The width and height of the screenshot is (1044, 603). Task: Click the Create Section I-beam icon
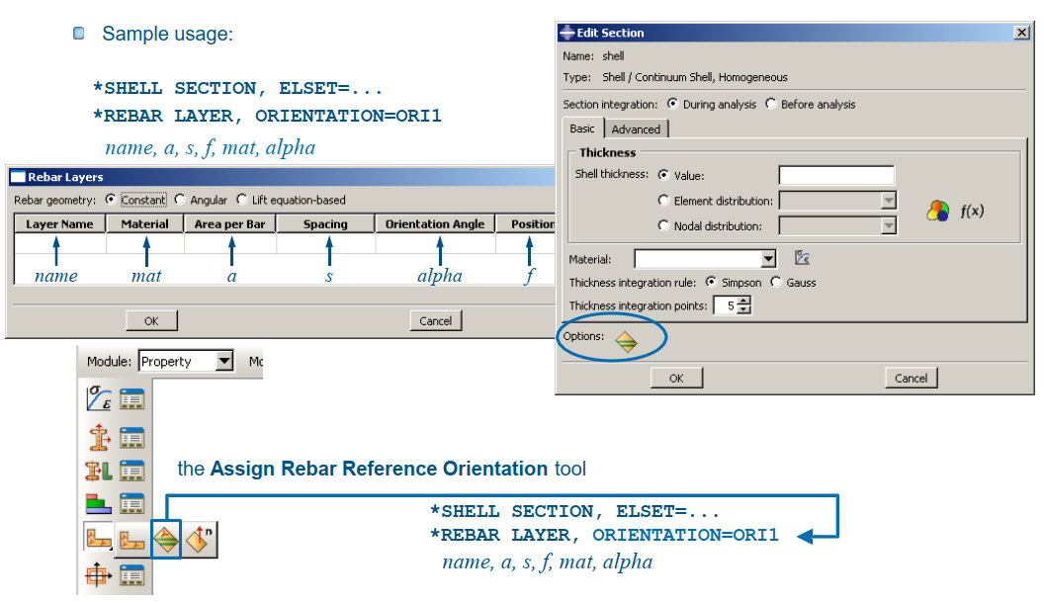(100, 436)
